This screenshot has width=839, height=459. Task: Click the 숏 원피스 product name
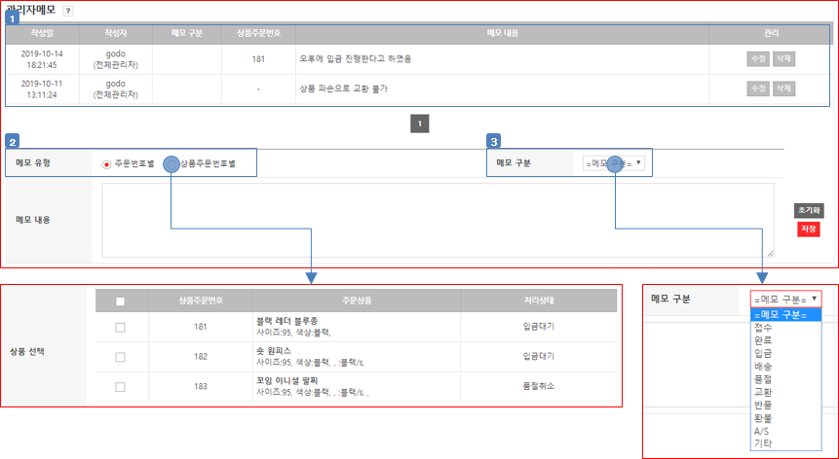(x=274, y=351)
